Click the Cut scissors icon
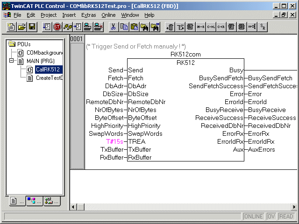Viewport: 299px width, 224px height. pyautogui.click(x=113, y=27)
